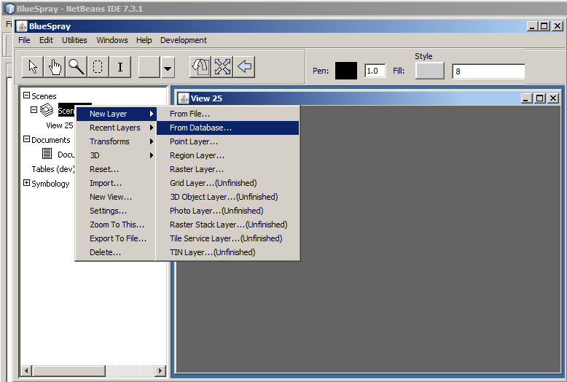Select the arrow pointer tool
Screen dimensions: 567x382
(33, 67)
